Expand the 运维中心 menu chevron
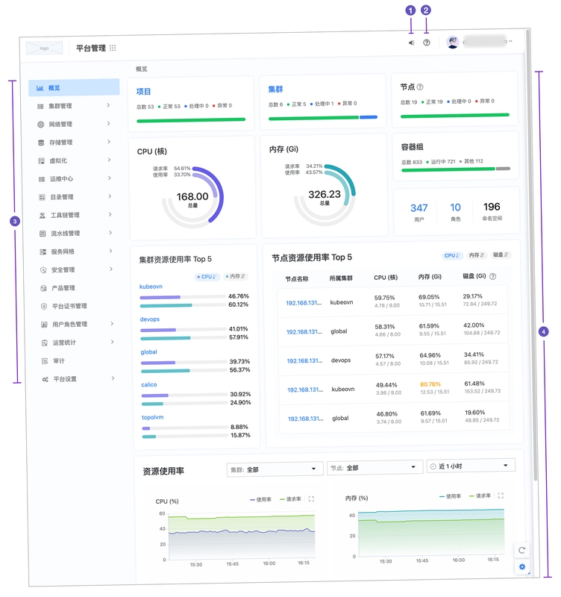This screenshot has height=597, width=561. tap(110, 178)
